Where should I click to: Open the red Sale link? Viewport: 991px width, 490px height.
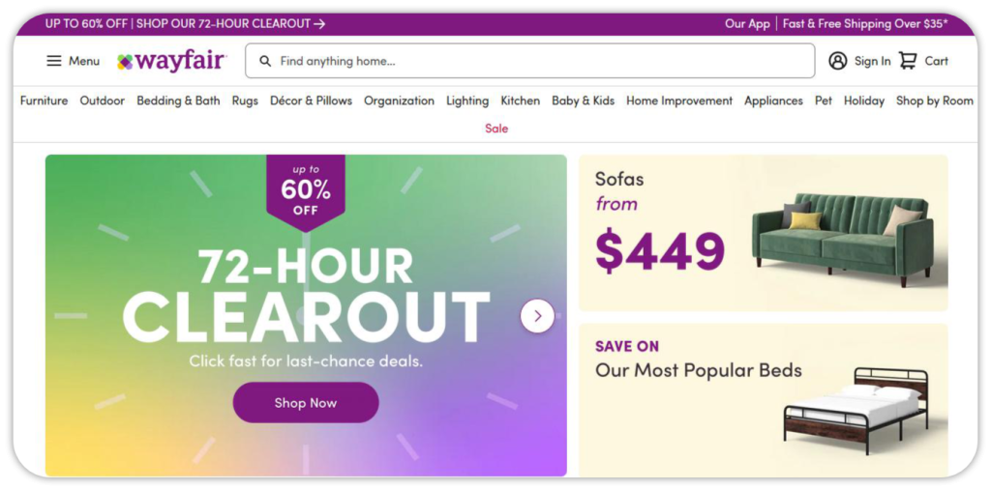point(496,129)
